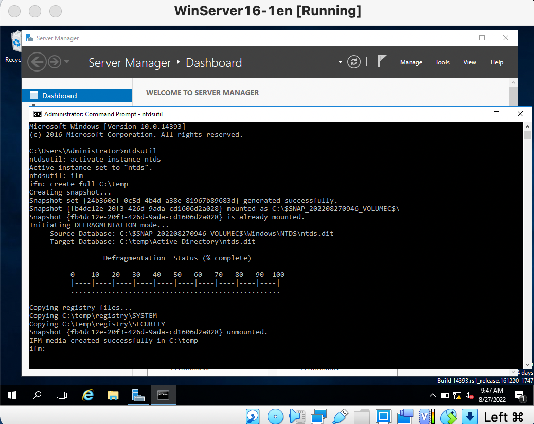Open the Windows Start menu
The width and height of the screenshot is (534, 424).
coord(12,395)
